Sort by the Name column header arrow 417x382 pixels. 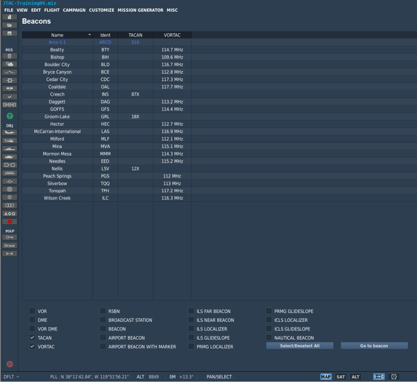pyautogui.click(x=90, y=35)
